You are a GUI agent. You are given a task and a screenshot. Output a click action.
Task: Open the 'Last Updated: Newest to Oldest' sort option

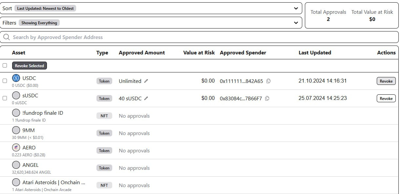pos(45,9)
